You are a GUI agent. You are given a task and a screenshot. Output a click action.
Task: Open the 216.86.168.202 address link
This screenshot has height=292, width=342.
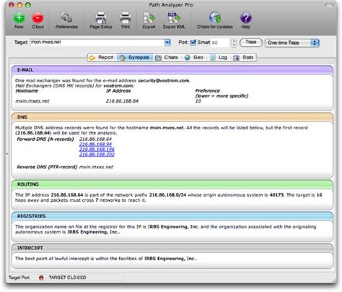click(x=97, y=155)
